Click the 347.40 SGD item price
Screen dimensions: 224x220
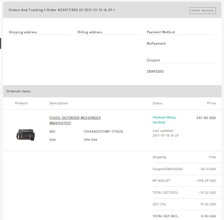(x=206, y=118)
